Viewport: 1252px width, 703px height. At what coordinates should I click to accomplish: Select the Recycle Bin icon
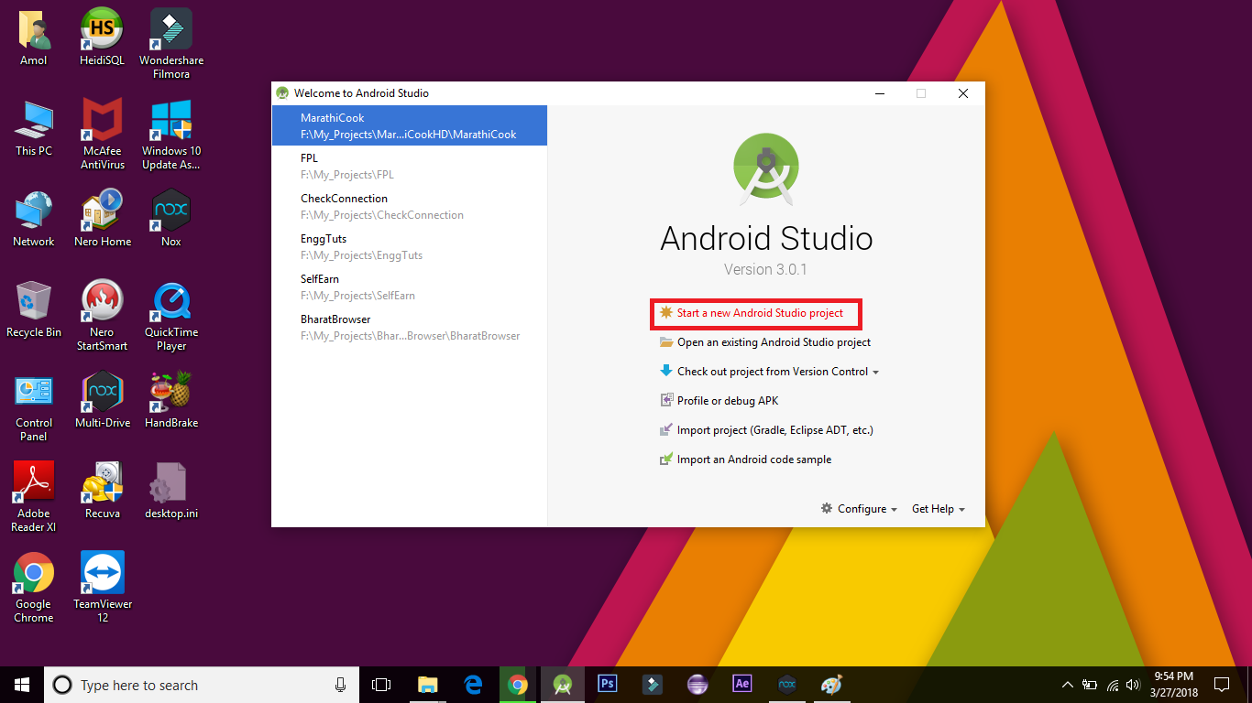coord(34,309)
